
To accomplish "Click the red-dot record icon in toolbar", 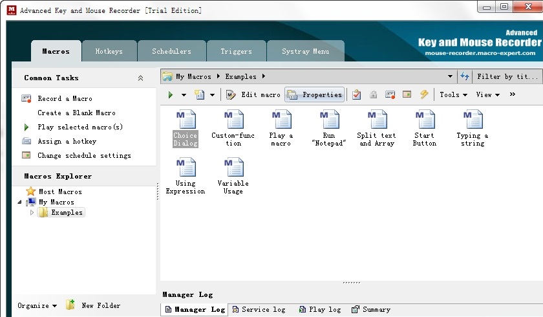I will click(x=390, y=94).
